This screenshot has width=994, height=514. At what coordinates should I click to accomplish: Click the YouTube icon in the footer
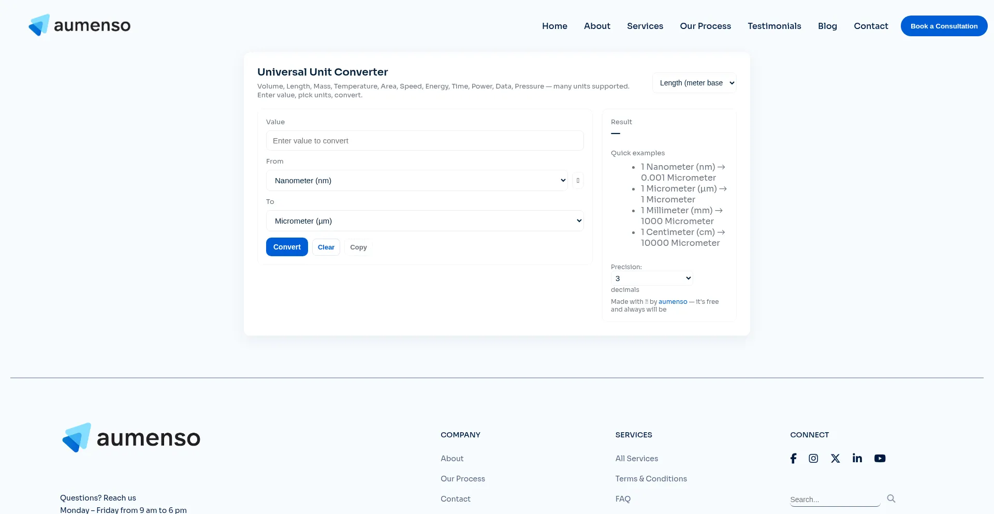pyautogui.click(x=880, y=458)
